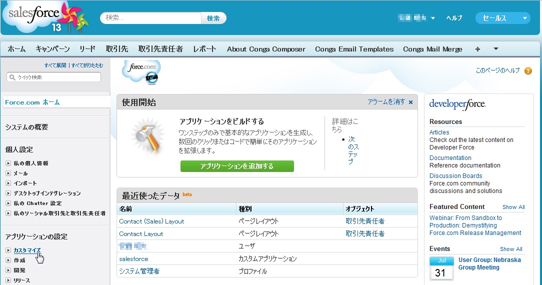Click Show All beside Featured Content
Image resolution: width=542 pixels, height=285 pixels.
pos(513,207)
